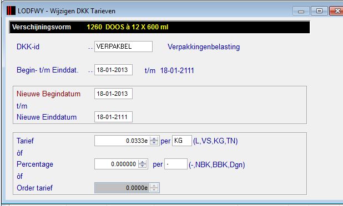Focus the DKK-id field containing VERPAKBEL
The height and width of the screenshot is (206, 343).
coord(123,47)
